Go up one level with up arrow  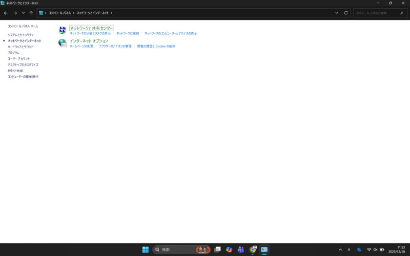pyautogui.click(x=31, y=13)
